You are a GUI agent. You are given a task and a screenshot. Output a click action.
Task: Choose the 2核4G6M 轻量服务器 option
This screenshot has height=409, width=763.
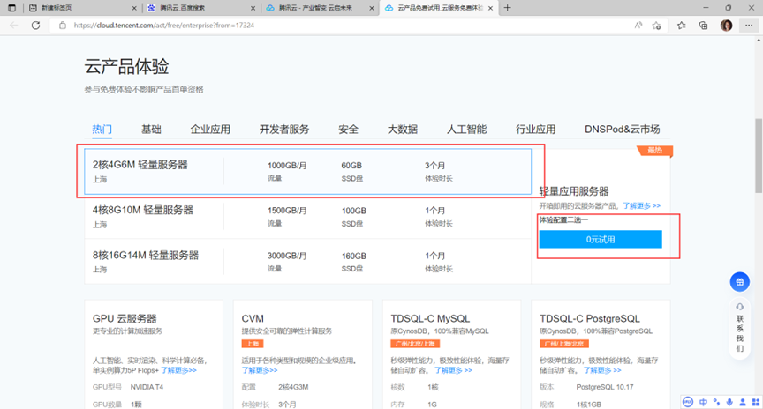pyautogui.click(x=307, y=172)
